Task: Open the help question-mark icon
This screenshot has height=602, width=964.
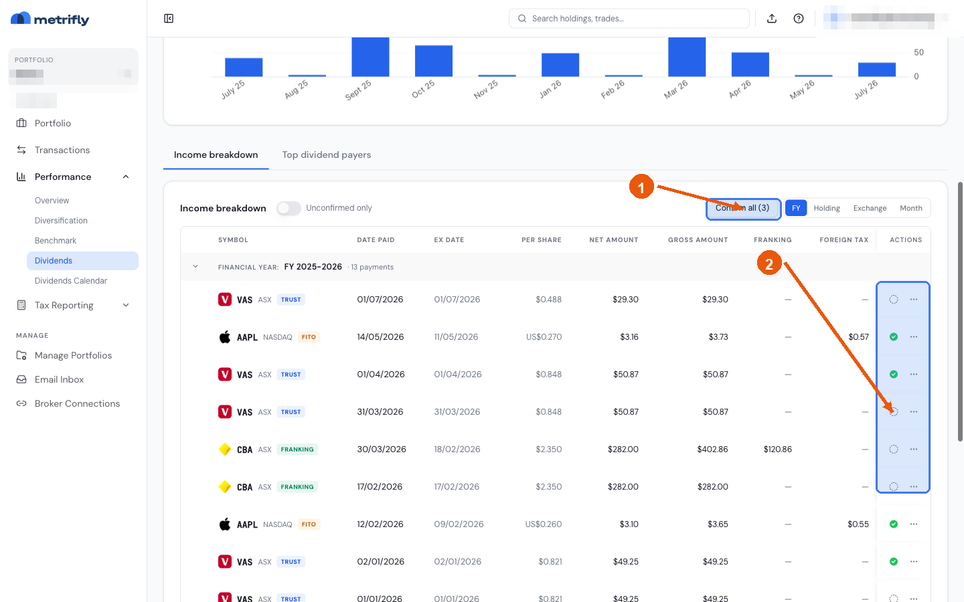Action: coord(799,19)
